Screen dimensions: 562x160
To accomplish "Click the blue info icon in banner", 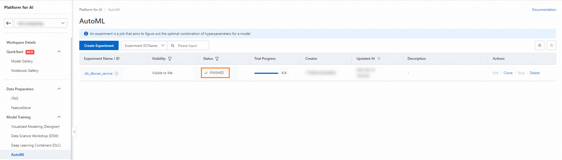I will [86, 34].
